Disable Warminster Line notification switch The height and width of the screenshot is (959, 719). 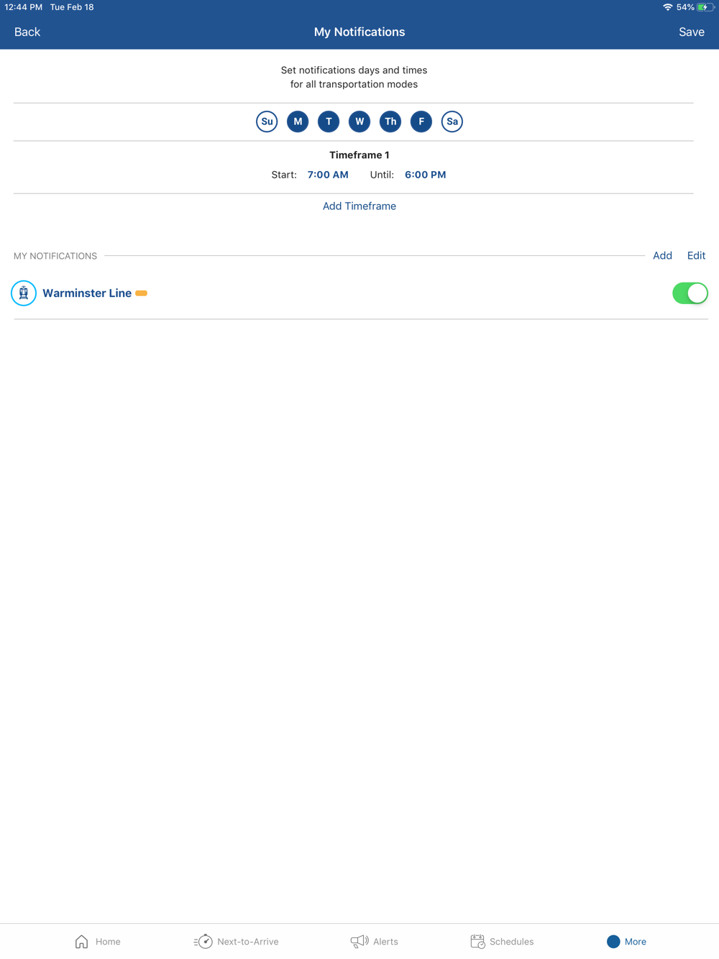(690, 293)
